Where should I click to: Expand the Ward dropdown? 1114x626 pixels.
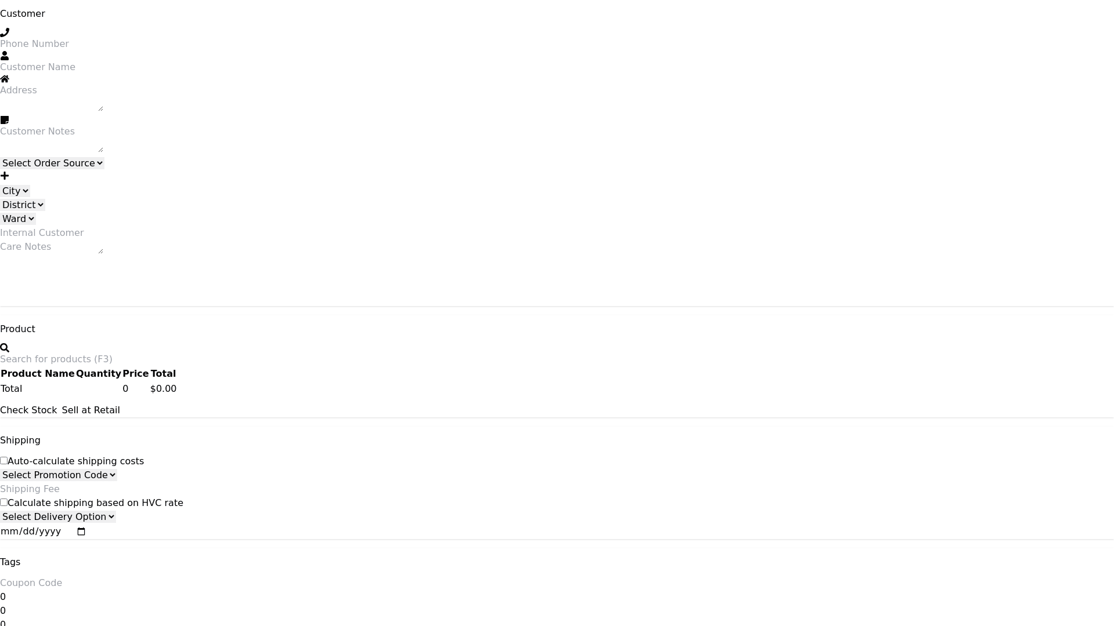(x=18, y=219)
